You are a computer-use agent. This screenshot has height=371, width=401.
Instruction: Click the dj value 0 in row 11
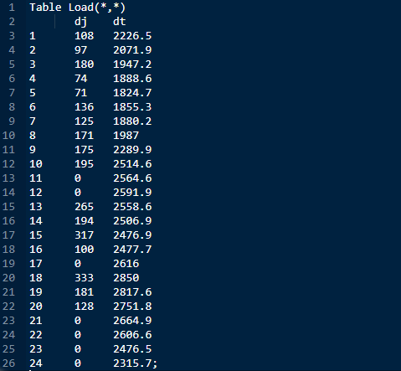click(x=78, y=178)
